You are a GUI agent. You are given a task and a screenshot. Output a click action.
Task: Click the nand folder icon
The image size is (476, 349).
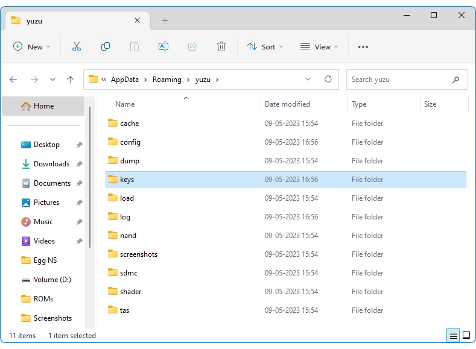[x=113, y=235]
